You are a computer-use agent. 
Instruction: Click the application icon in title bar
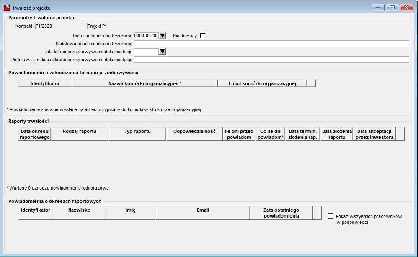(x=7, y=8)
